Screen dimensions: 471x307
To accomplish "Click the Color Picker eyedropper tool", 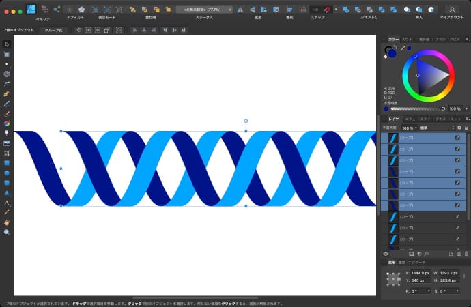I will coord(7,212).
